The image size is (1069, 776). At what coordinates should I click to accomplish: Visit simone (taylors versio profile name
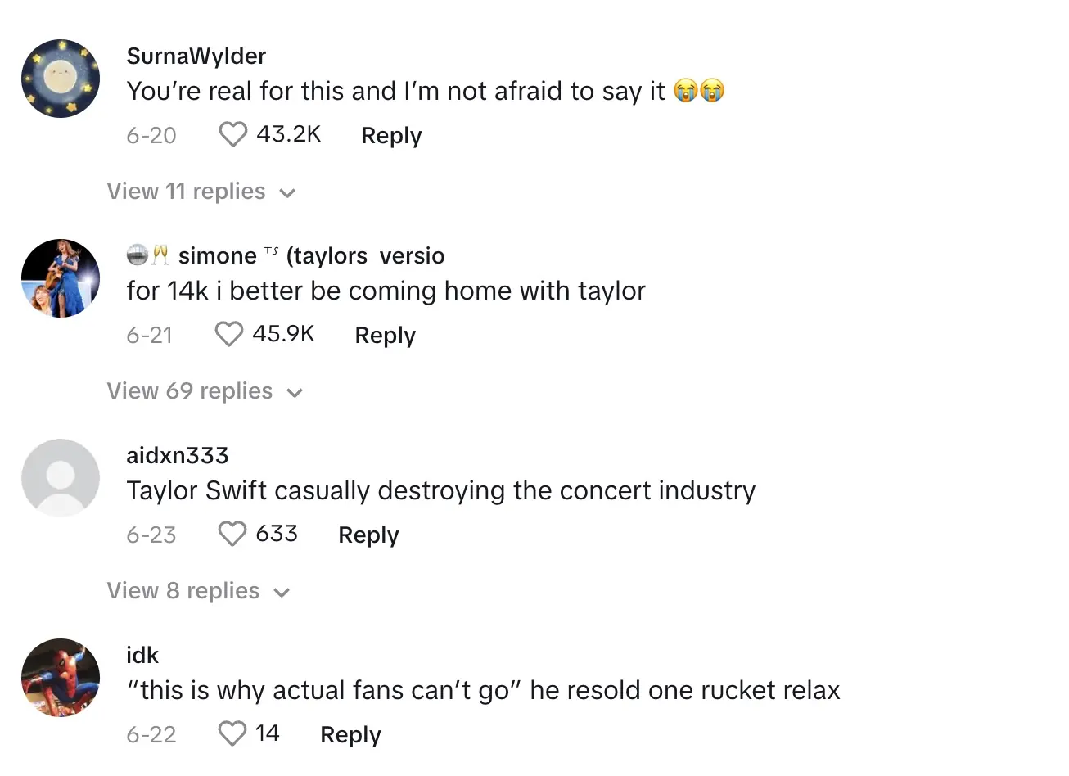[x=311, y=255]
